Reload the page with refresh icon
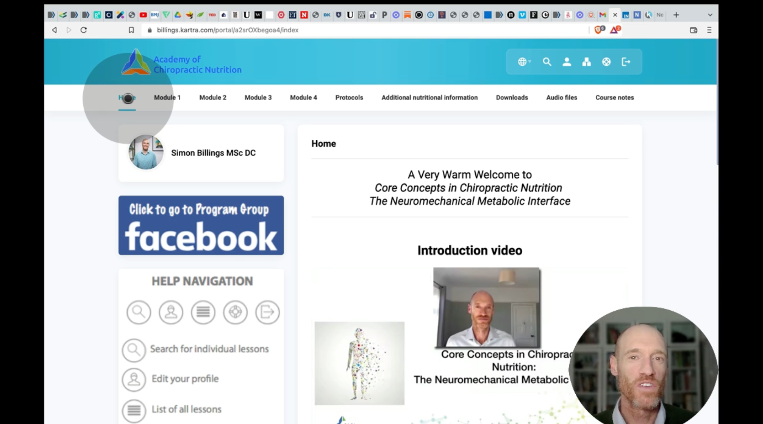763x424 pixels. [84, 30]
